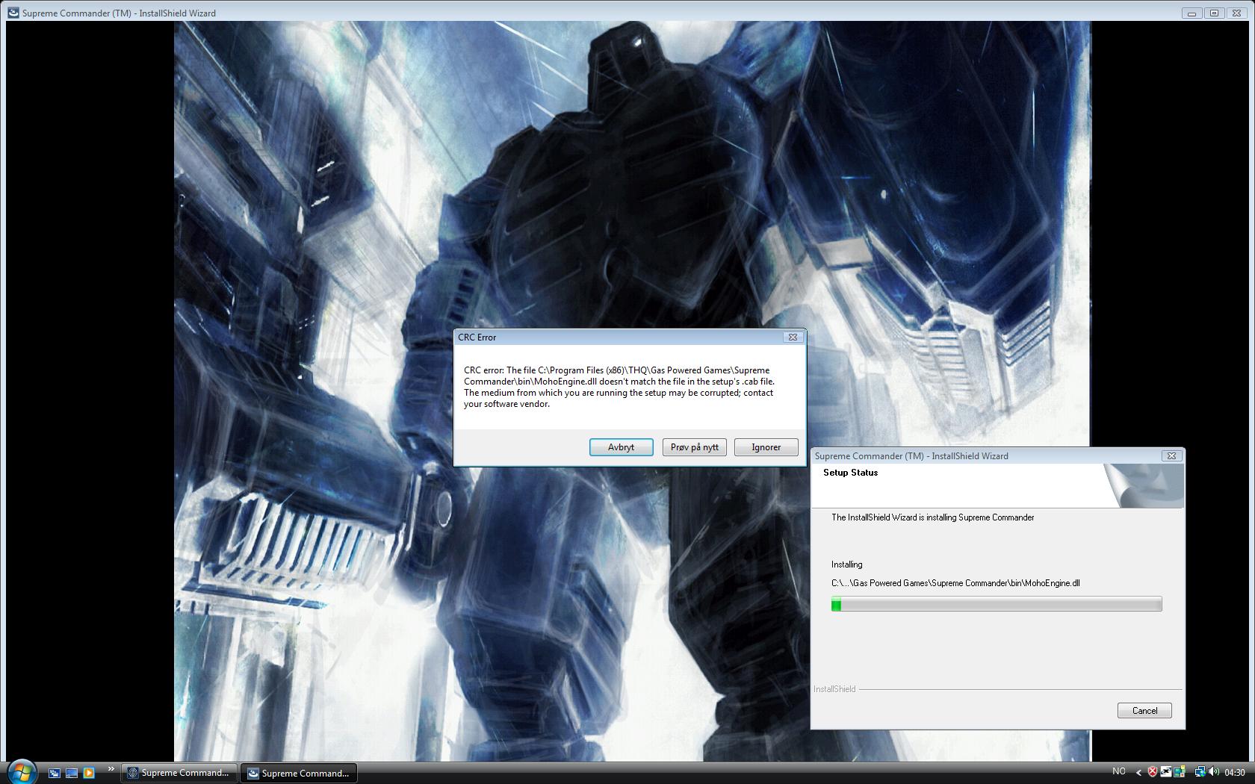Image resolution: width=1255 pixels, height=784 pixels.
Task: Click the Setup Status heading
Action: pos(850,473)
